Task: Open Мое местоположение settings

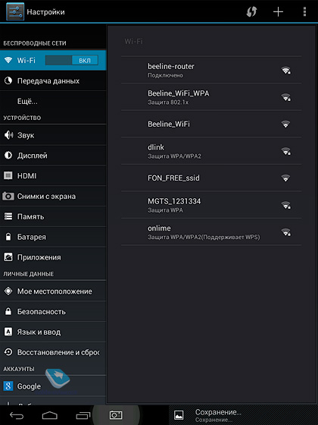Action: coord(53,291)
